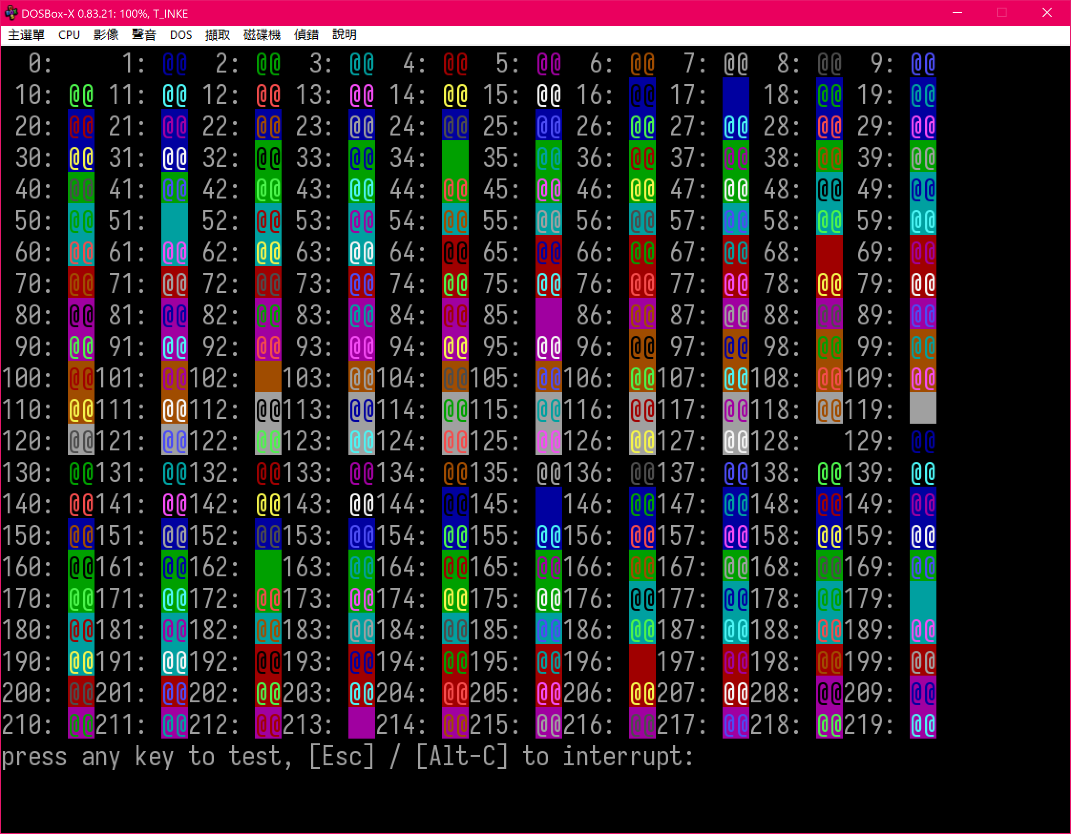This screenshot has width=1071, height=834.
Task: Open the 說明 help menu
Action: [x=344, y=35]
